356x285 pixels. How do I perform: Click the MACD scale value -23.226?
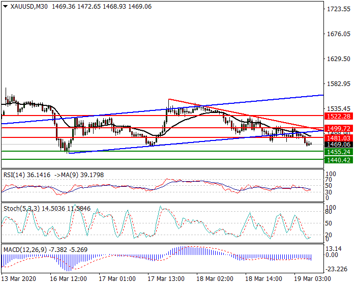tap(336, 269)
